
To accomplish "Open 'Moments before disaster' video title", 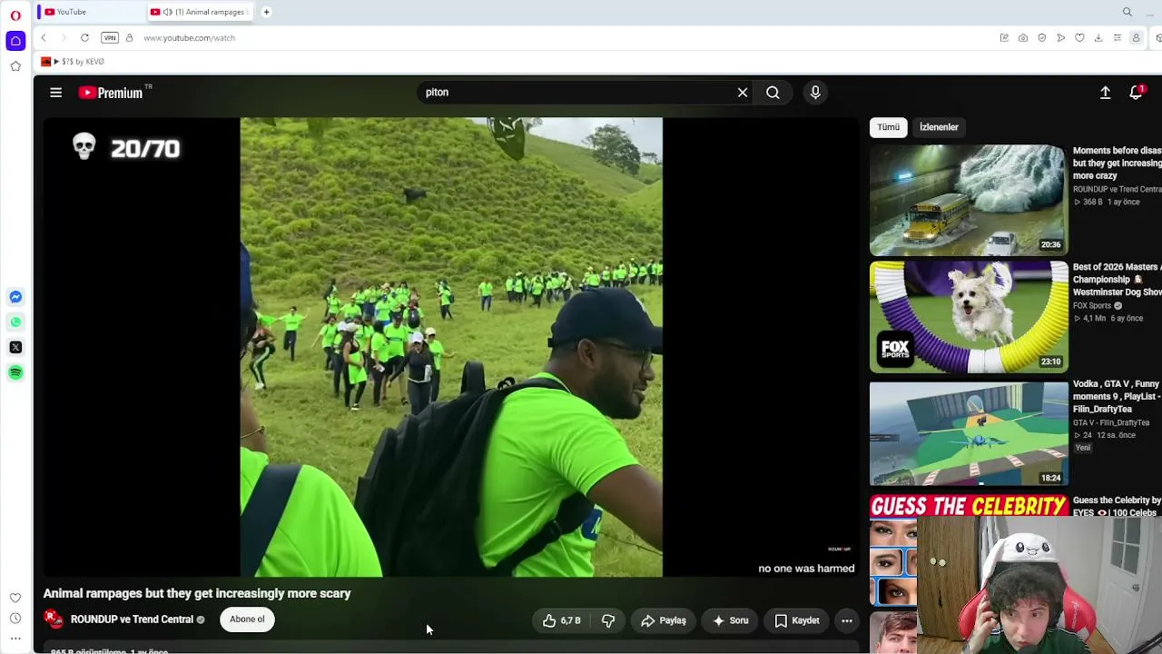I will pyautogui.click(x=1118, y=163).
